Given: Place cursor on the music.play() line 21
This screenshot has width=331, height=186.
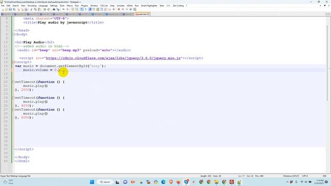Looking at the screenshot, I should pyautogui.click(x=35, y=86).
